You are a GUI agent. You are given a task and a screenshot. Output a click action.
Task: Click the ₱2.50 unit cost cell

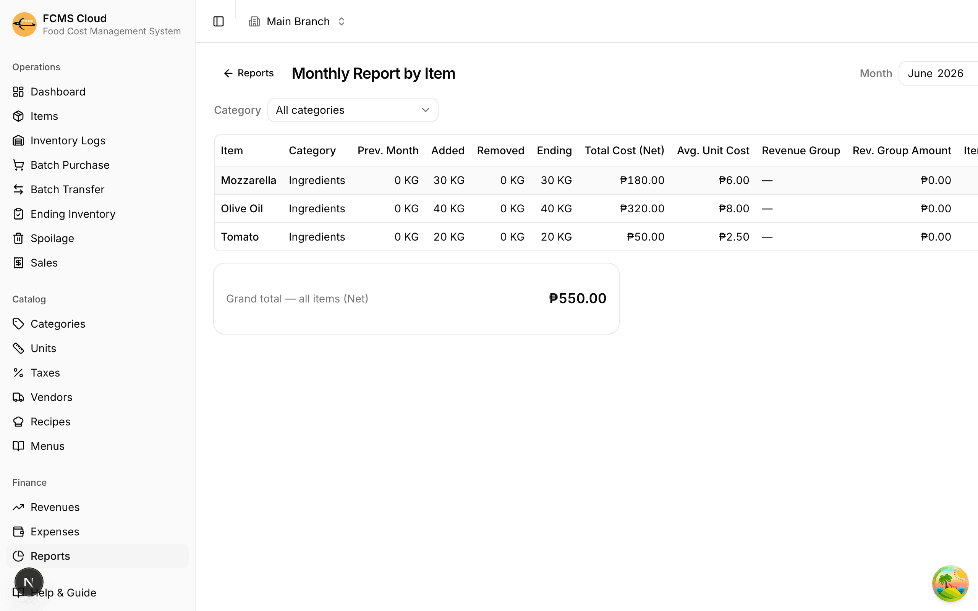point(734,237)
